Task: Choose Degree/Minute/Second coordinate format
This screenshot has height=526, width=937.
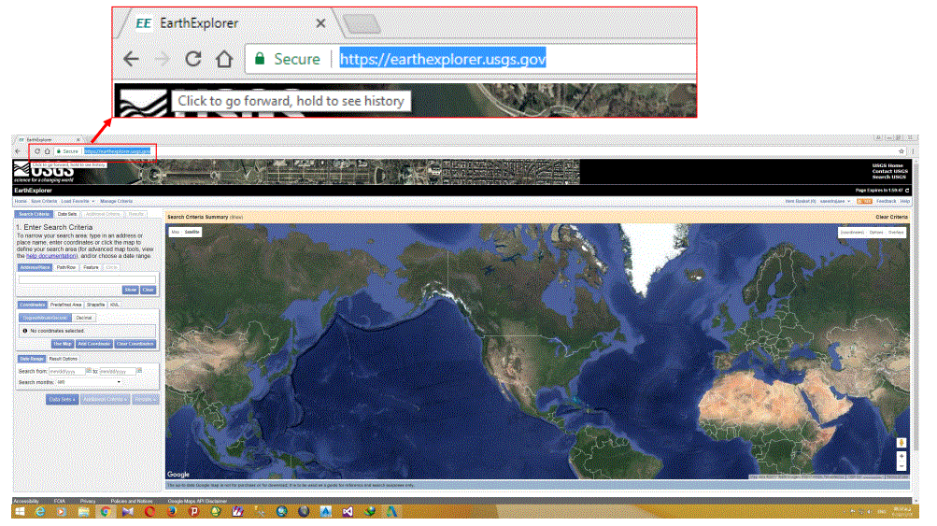Action: pos(46,318)
